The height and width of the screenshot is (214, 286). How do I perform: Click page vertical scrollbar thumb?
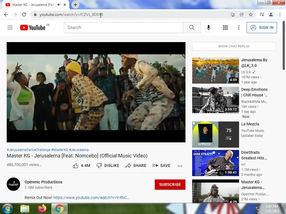284,45
